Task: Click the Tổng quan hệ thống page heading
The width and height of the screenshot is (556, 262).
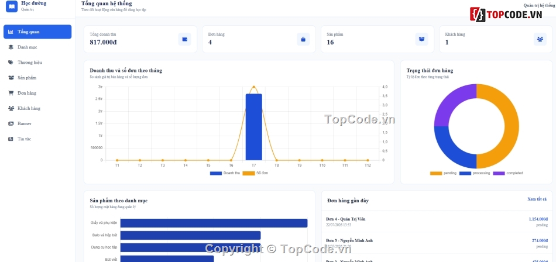Action: [107, 4]
